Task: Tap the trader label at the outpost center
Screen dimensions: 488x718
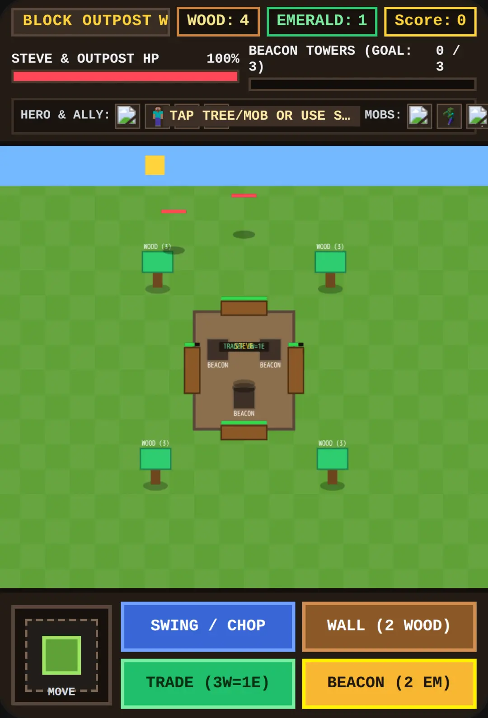Action: point(244,346)
